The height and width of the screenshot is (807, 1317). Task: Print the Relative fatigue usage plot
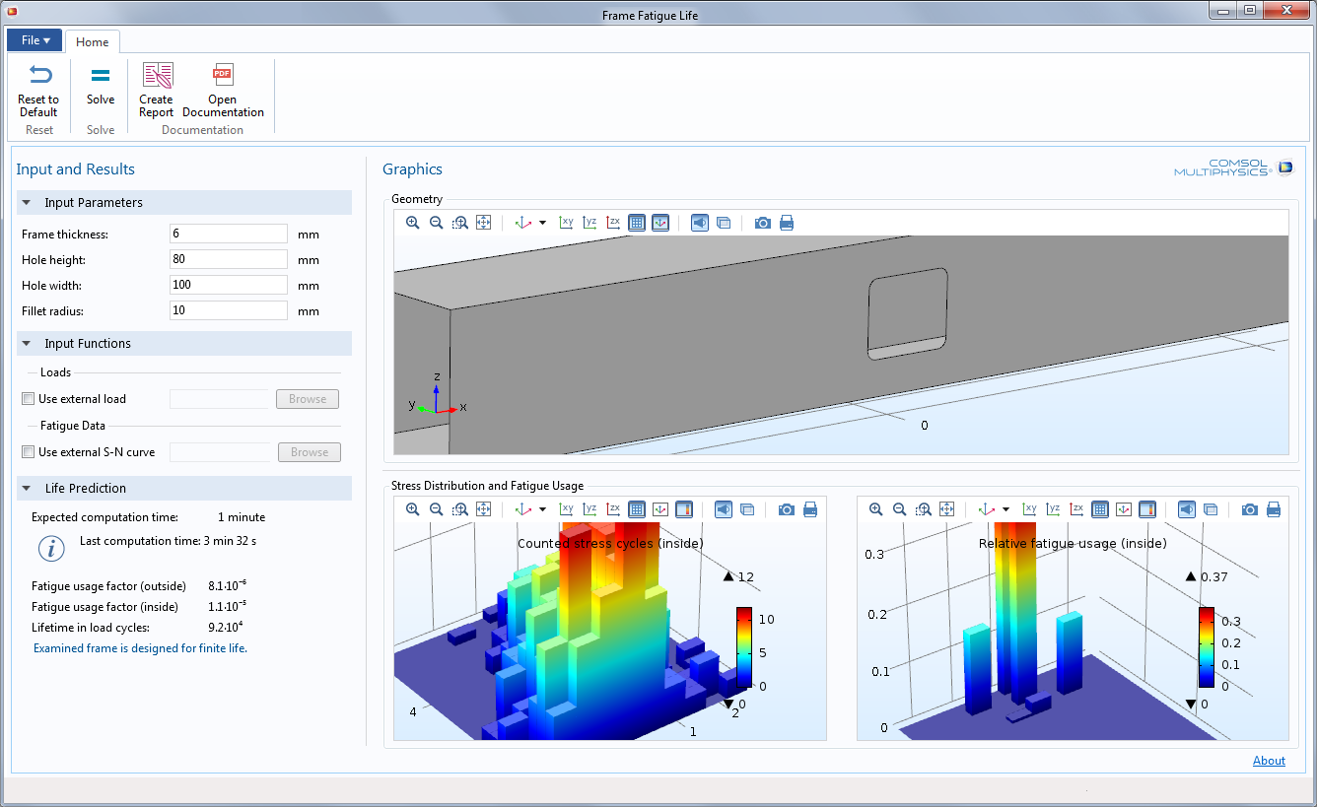pyautogui.click(x=1274, y=509)
